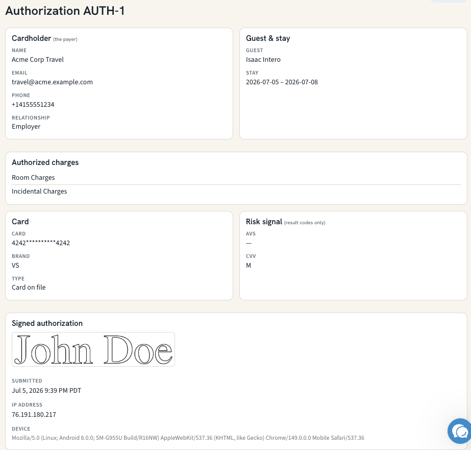The image size is (471, 450).
Task: Click the Card section heading
Action: point(20,222)
